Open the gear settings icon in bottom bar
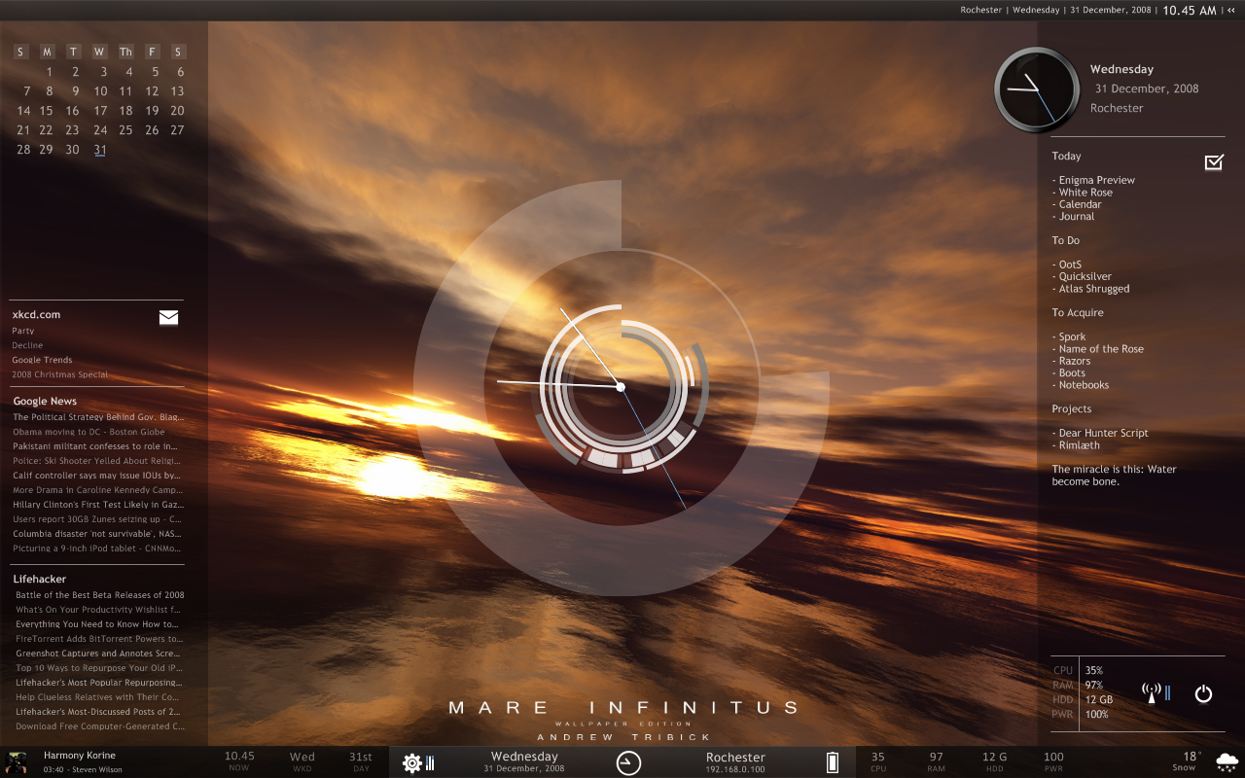Image resolution: width=1245 pixels, height=778 pixels. pyautogui.click(x=412, y=762)
